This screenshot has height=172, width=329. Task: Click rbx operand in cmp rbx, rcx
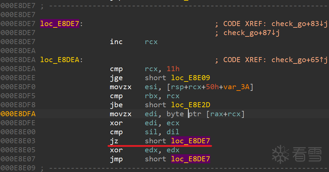point(151,96)
